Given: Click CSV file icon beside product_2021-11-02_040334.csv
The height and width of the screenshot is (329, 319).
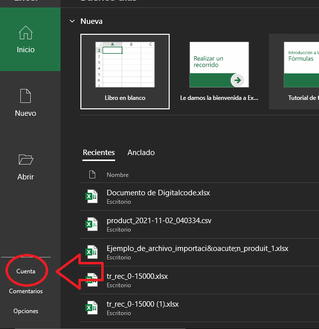Looking at the screenshot, I should pos(91,225).
